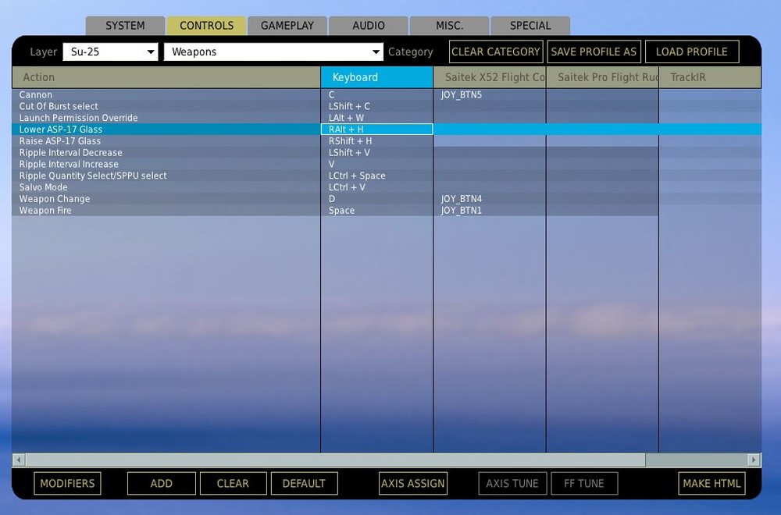The width and height of the screenshot is (781, 515).
Task: Click keyboard binding C for Cannon
Action: 377,94
